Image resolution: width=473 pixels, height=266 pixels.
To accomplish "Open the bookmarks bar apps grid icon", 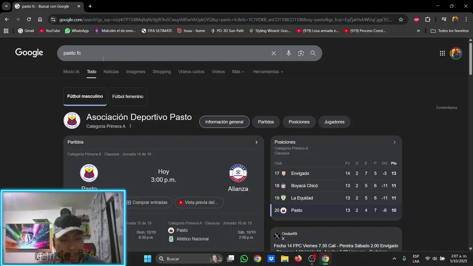I will pyautogui.click(x=6, y=31).
